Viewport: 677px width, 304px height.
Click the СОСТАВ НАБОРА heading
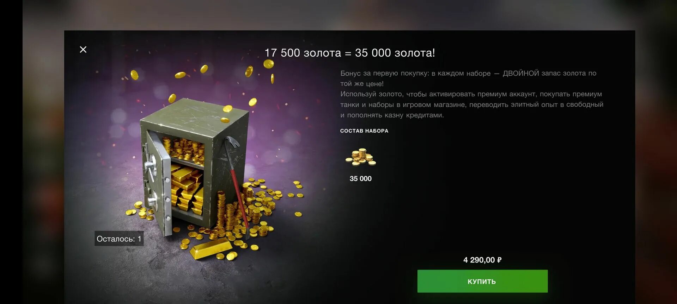[x=364, y=131]
